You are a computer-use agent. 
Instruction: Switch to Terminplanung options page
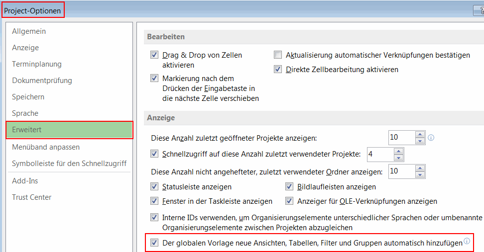[37, 64]
